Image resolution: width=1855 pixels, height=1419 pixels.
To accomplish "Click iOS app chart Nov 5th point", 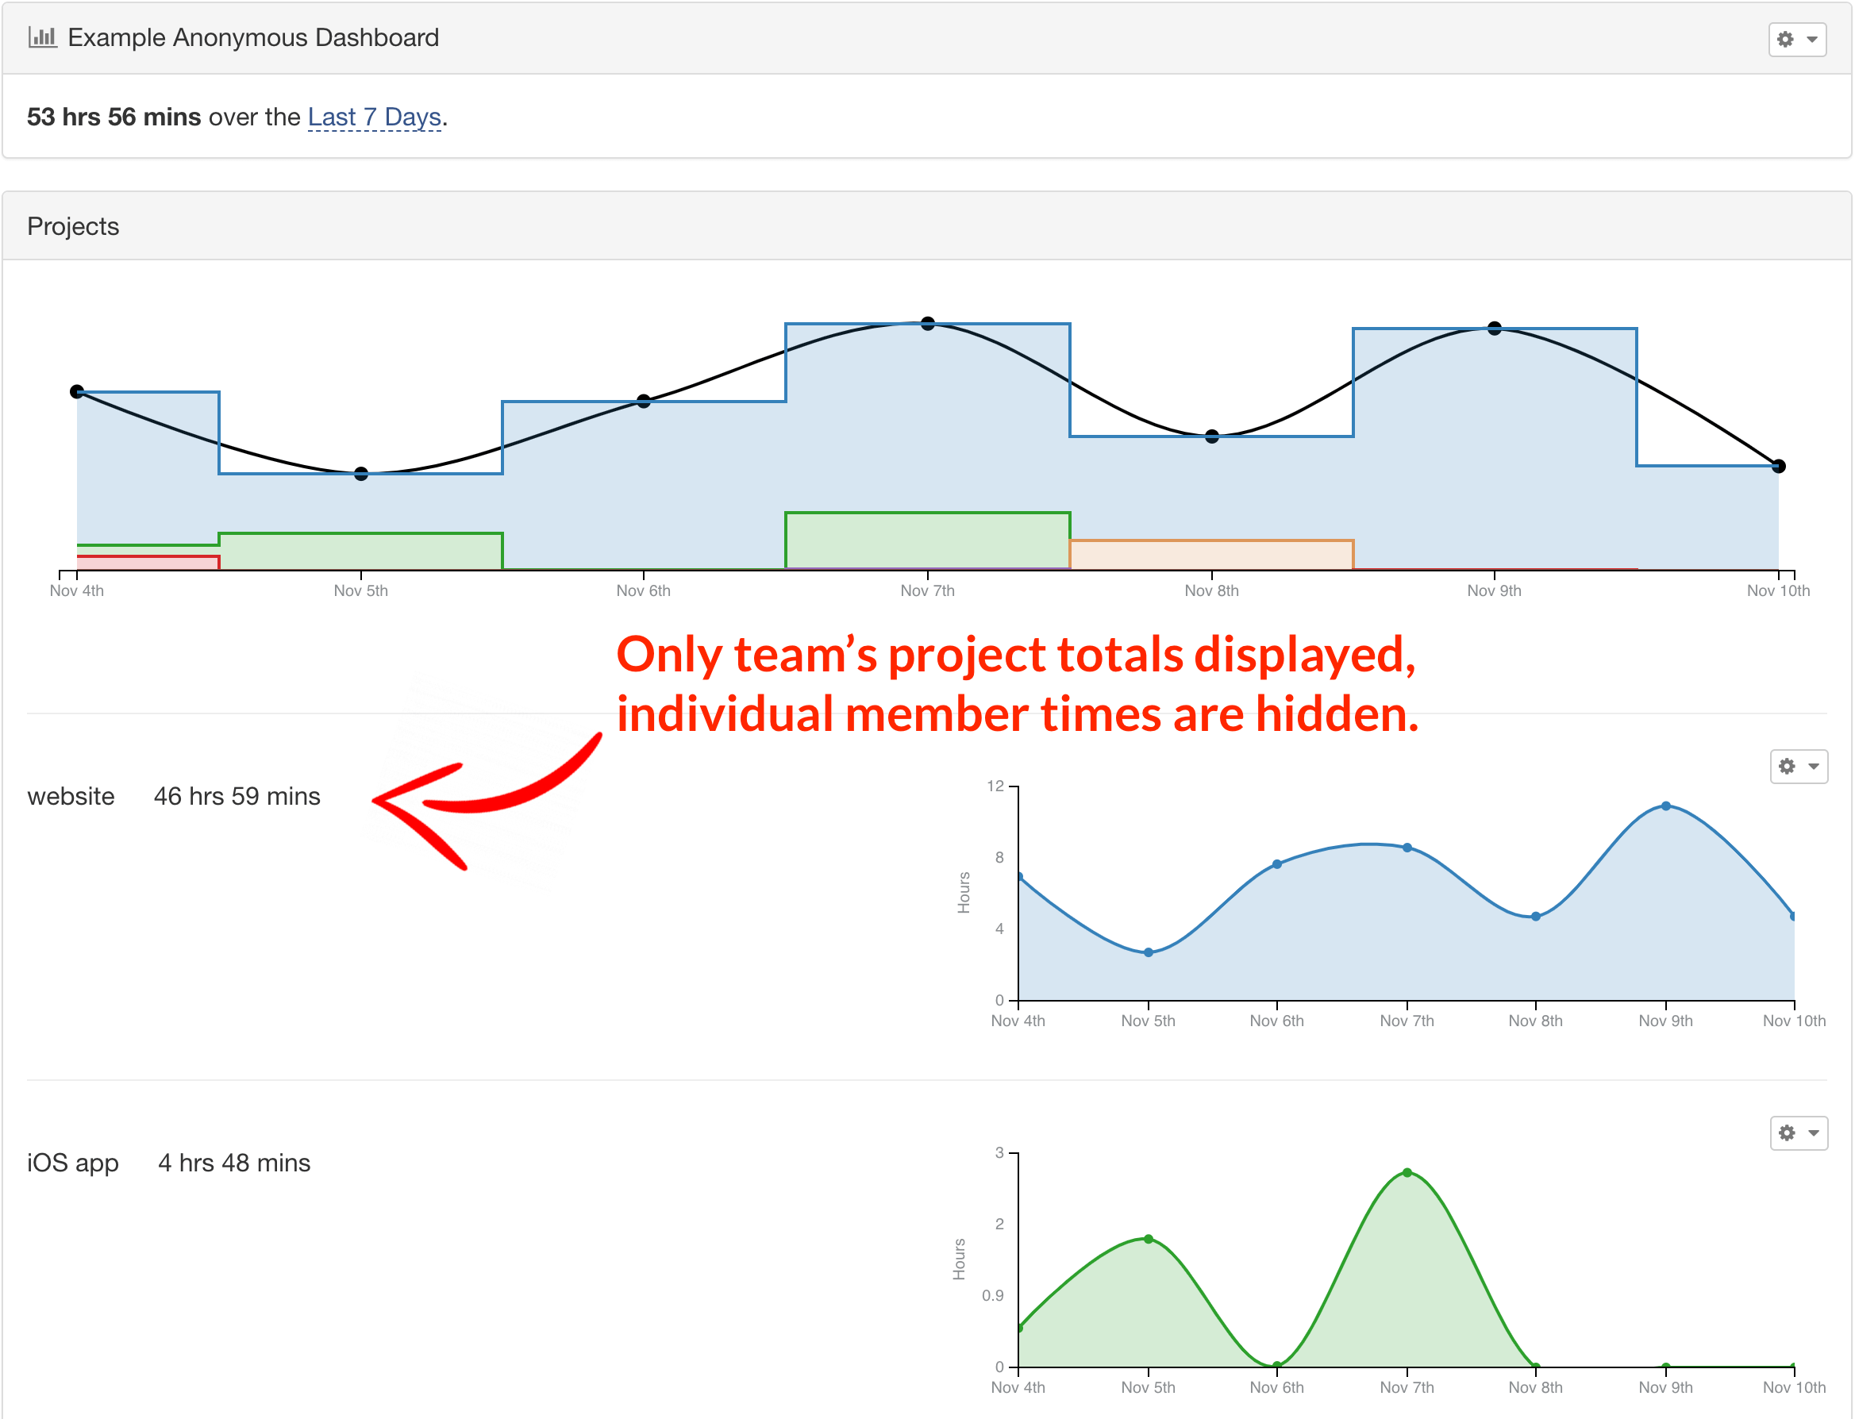I will point(1148,1239).
